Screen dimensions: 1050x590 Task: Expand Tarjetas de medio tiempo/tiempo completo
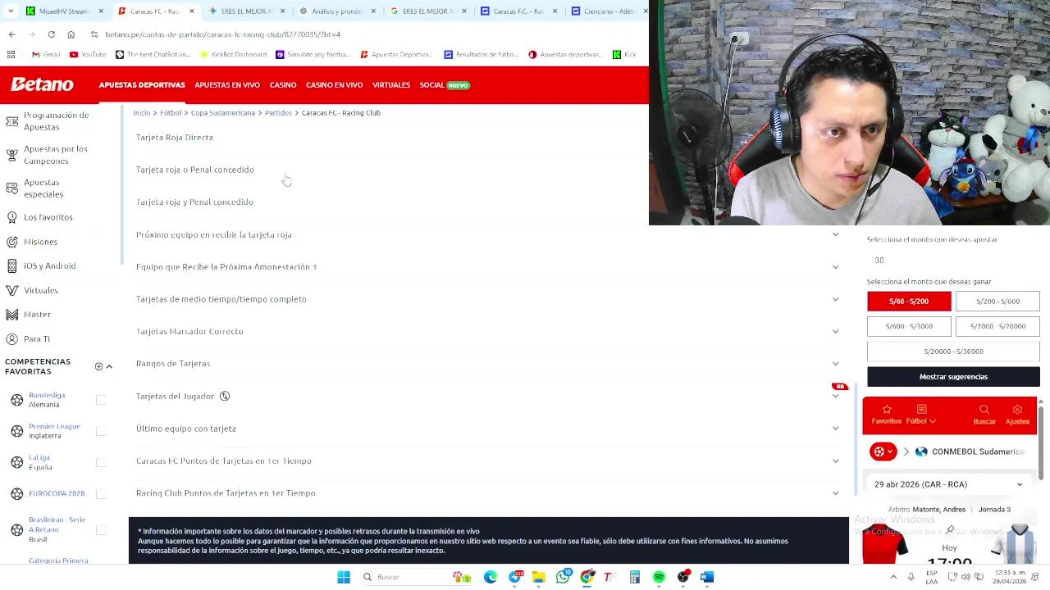(x=488, y=299)
